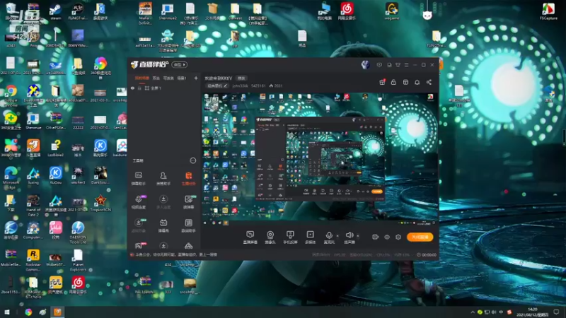
Task: Open the Steam desktop shortcut
Action: pyautogui.click(x=55, y=11)
